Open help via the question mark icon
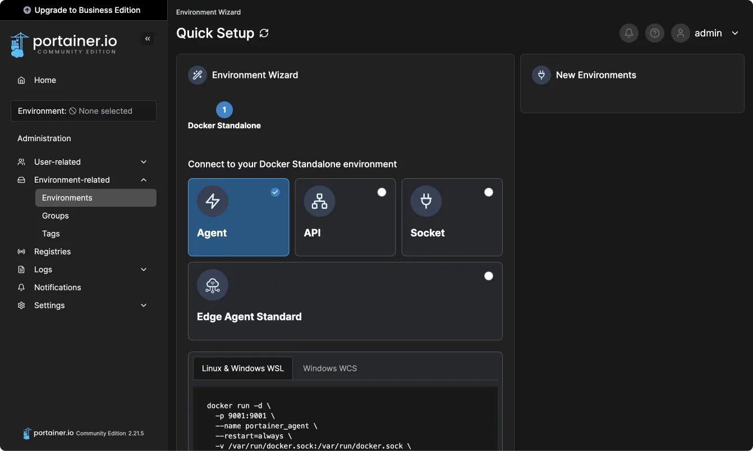This screenshot has height=451, width=753. coord(655,33)
